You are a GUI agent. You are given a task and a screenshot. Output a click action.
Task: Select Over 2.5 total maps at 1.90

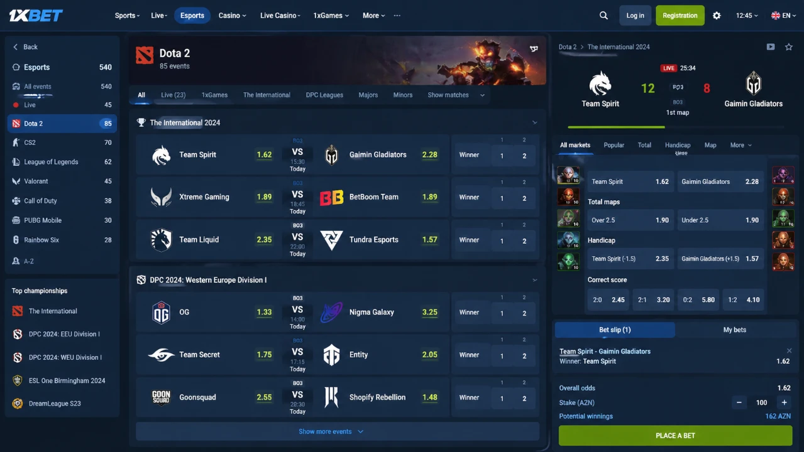(x=630, y=220)
